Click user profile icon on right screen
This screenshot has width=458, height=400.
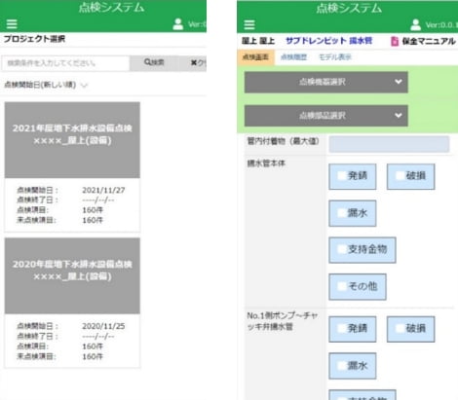415,25
